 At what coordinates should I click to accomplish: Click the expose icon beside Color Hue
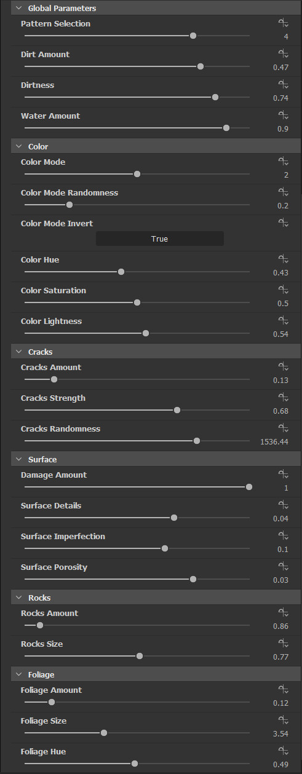(x=284, y=259)
